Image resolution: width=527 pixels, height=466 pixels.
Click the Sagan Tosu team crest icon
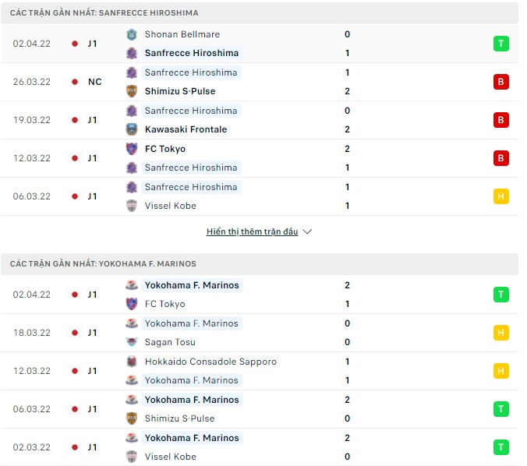click(131, 343)
